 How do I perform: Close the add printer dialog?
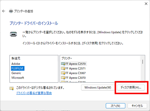[146, 4]
